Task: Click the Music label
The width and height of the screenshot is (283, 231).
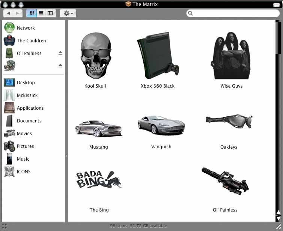Action: [23, 159]
